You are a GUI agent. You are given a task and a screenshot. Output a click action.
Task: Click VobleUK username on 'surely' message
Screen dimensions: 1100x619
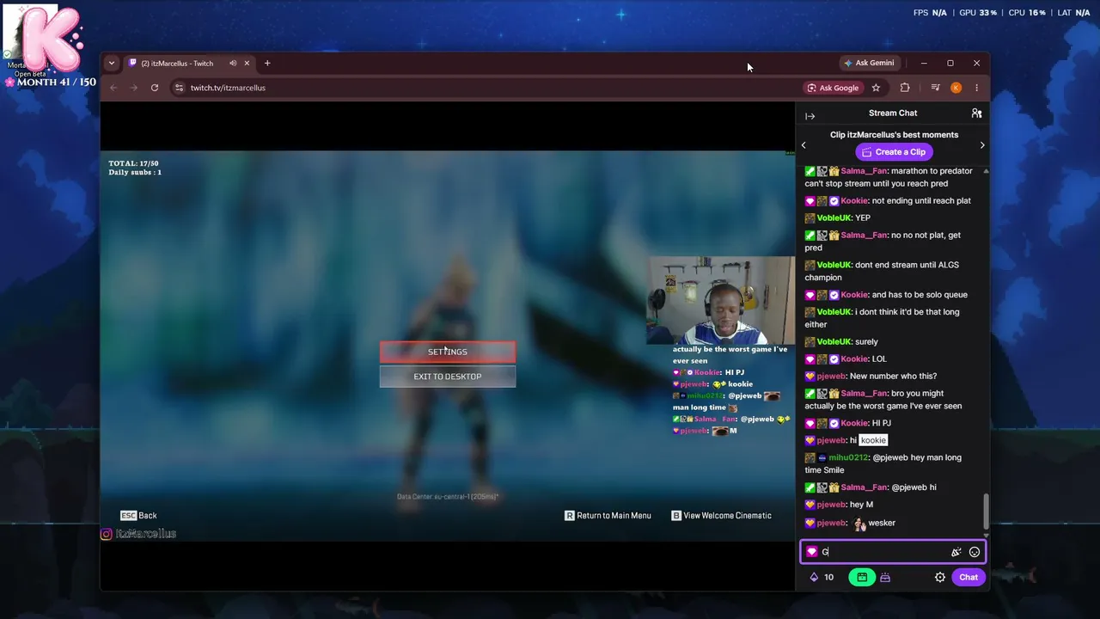tap(832, 342)
